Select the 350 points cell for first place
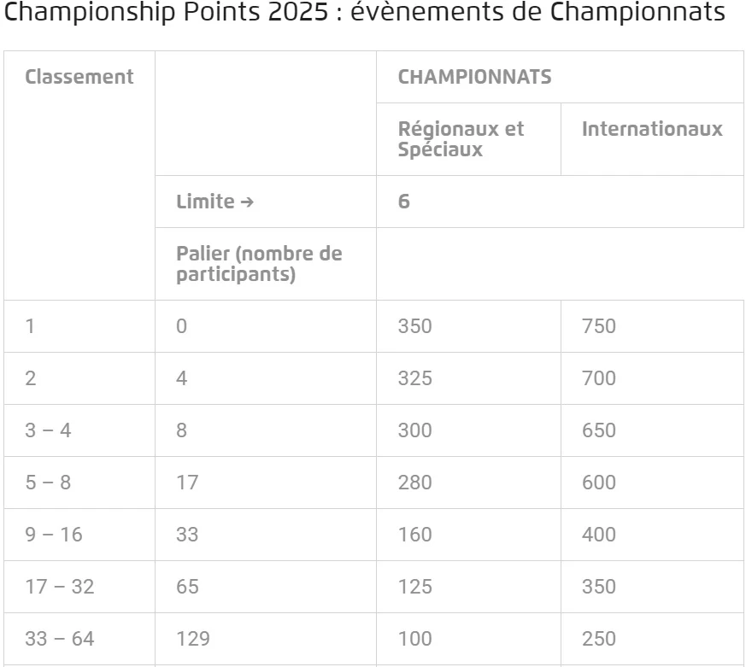Image resolution: width=746 pixels, height=667 pixels. tap(468, 326)
